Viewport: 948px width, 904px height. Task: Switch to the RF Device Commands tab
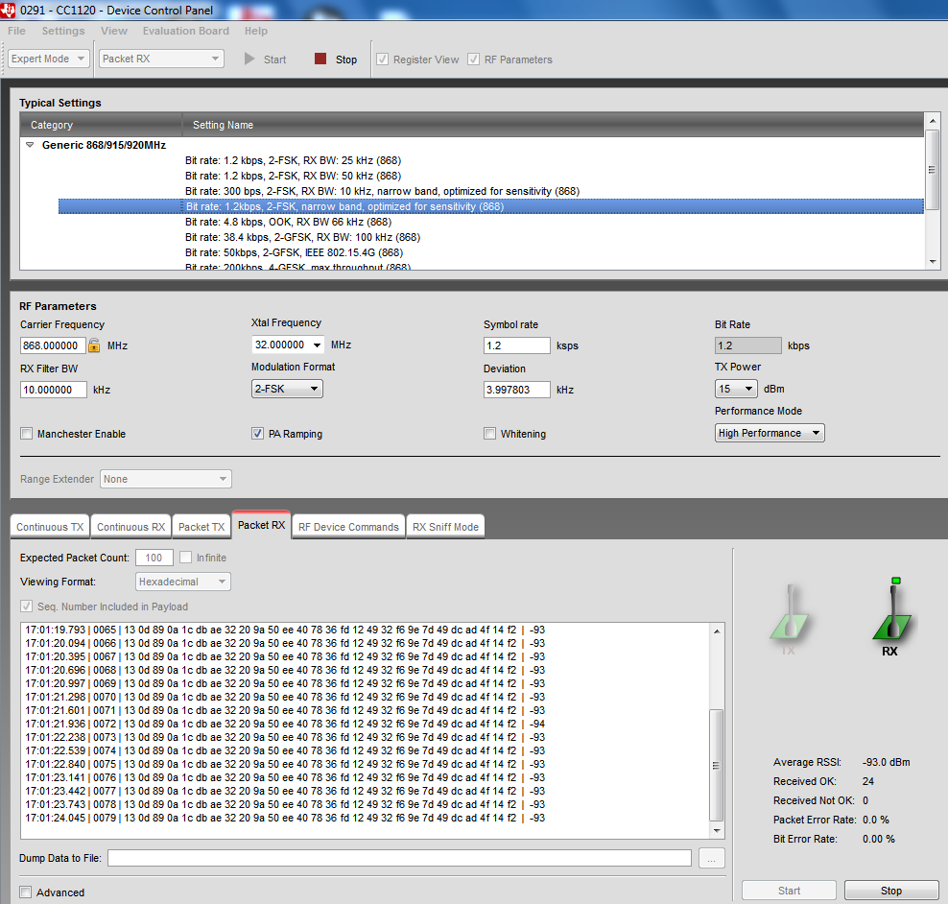[x=348, y=527]
